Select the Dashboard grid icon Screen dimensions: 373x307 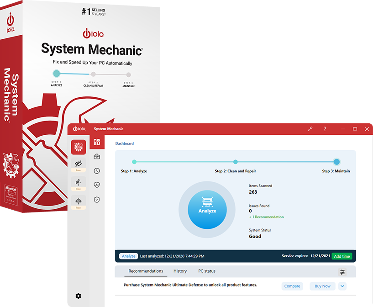tap(97, 142)
